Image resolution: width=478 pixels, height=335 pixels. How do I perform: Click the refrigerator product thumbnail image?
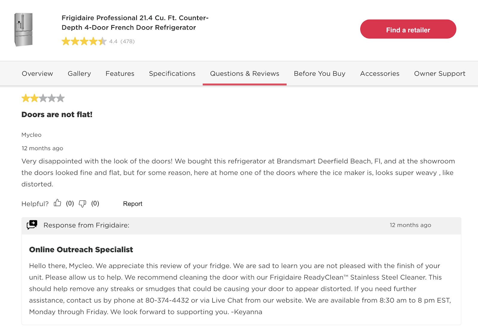click(24, 29)
